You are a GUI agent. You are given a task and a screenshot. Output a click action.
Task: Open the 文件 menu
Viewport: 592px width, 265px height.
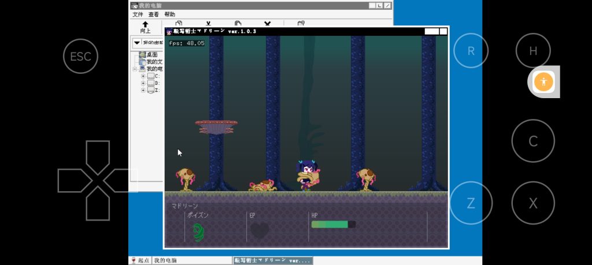click(138, 14)
